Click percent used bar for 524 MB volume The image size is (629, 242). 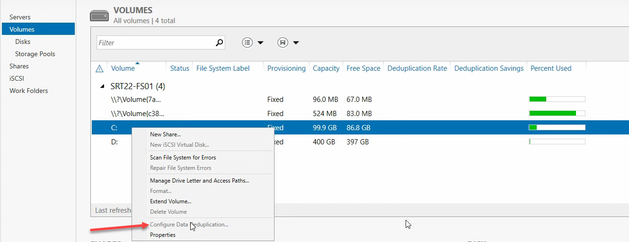[x=557, y=113]
